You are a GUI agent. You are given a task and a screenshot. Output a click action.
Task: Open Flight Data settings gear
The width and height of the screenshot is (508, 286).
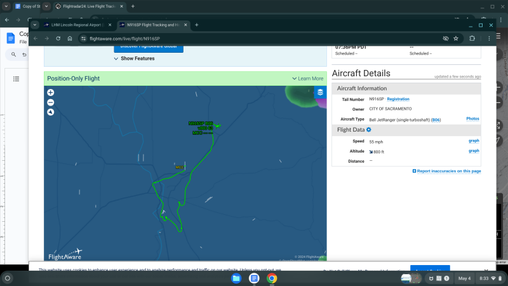[x=369, y=130]
